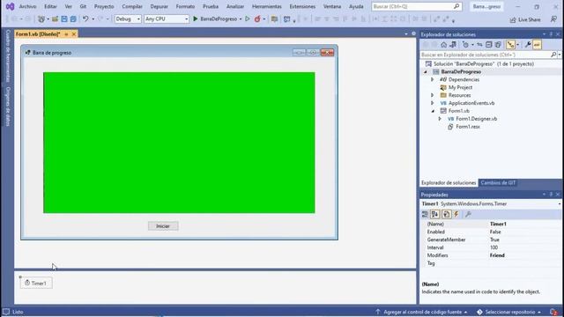Switch to Explorador de soluciones bottom tab
This screenshot has width=564, height=317.
tap(449, 183)
